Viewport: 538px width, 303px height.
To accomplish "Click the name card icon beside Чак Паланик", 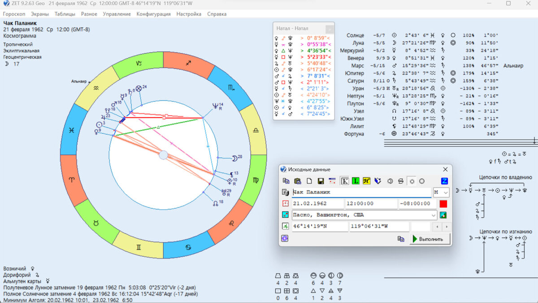I will click(x=285, y=192).
